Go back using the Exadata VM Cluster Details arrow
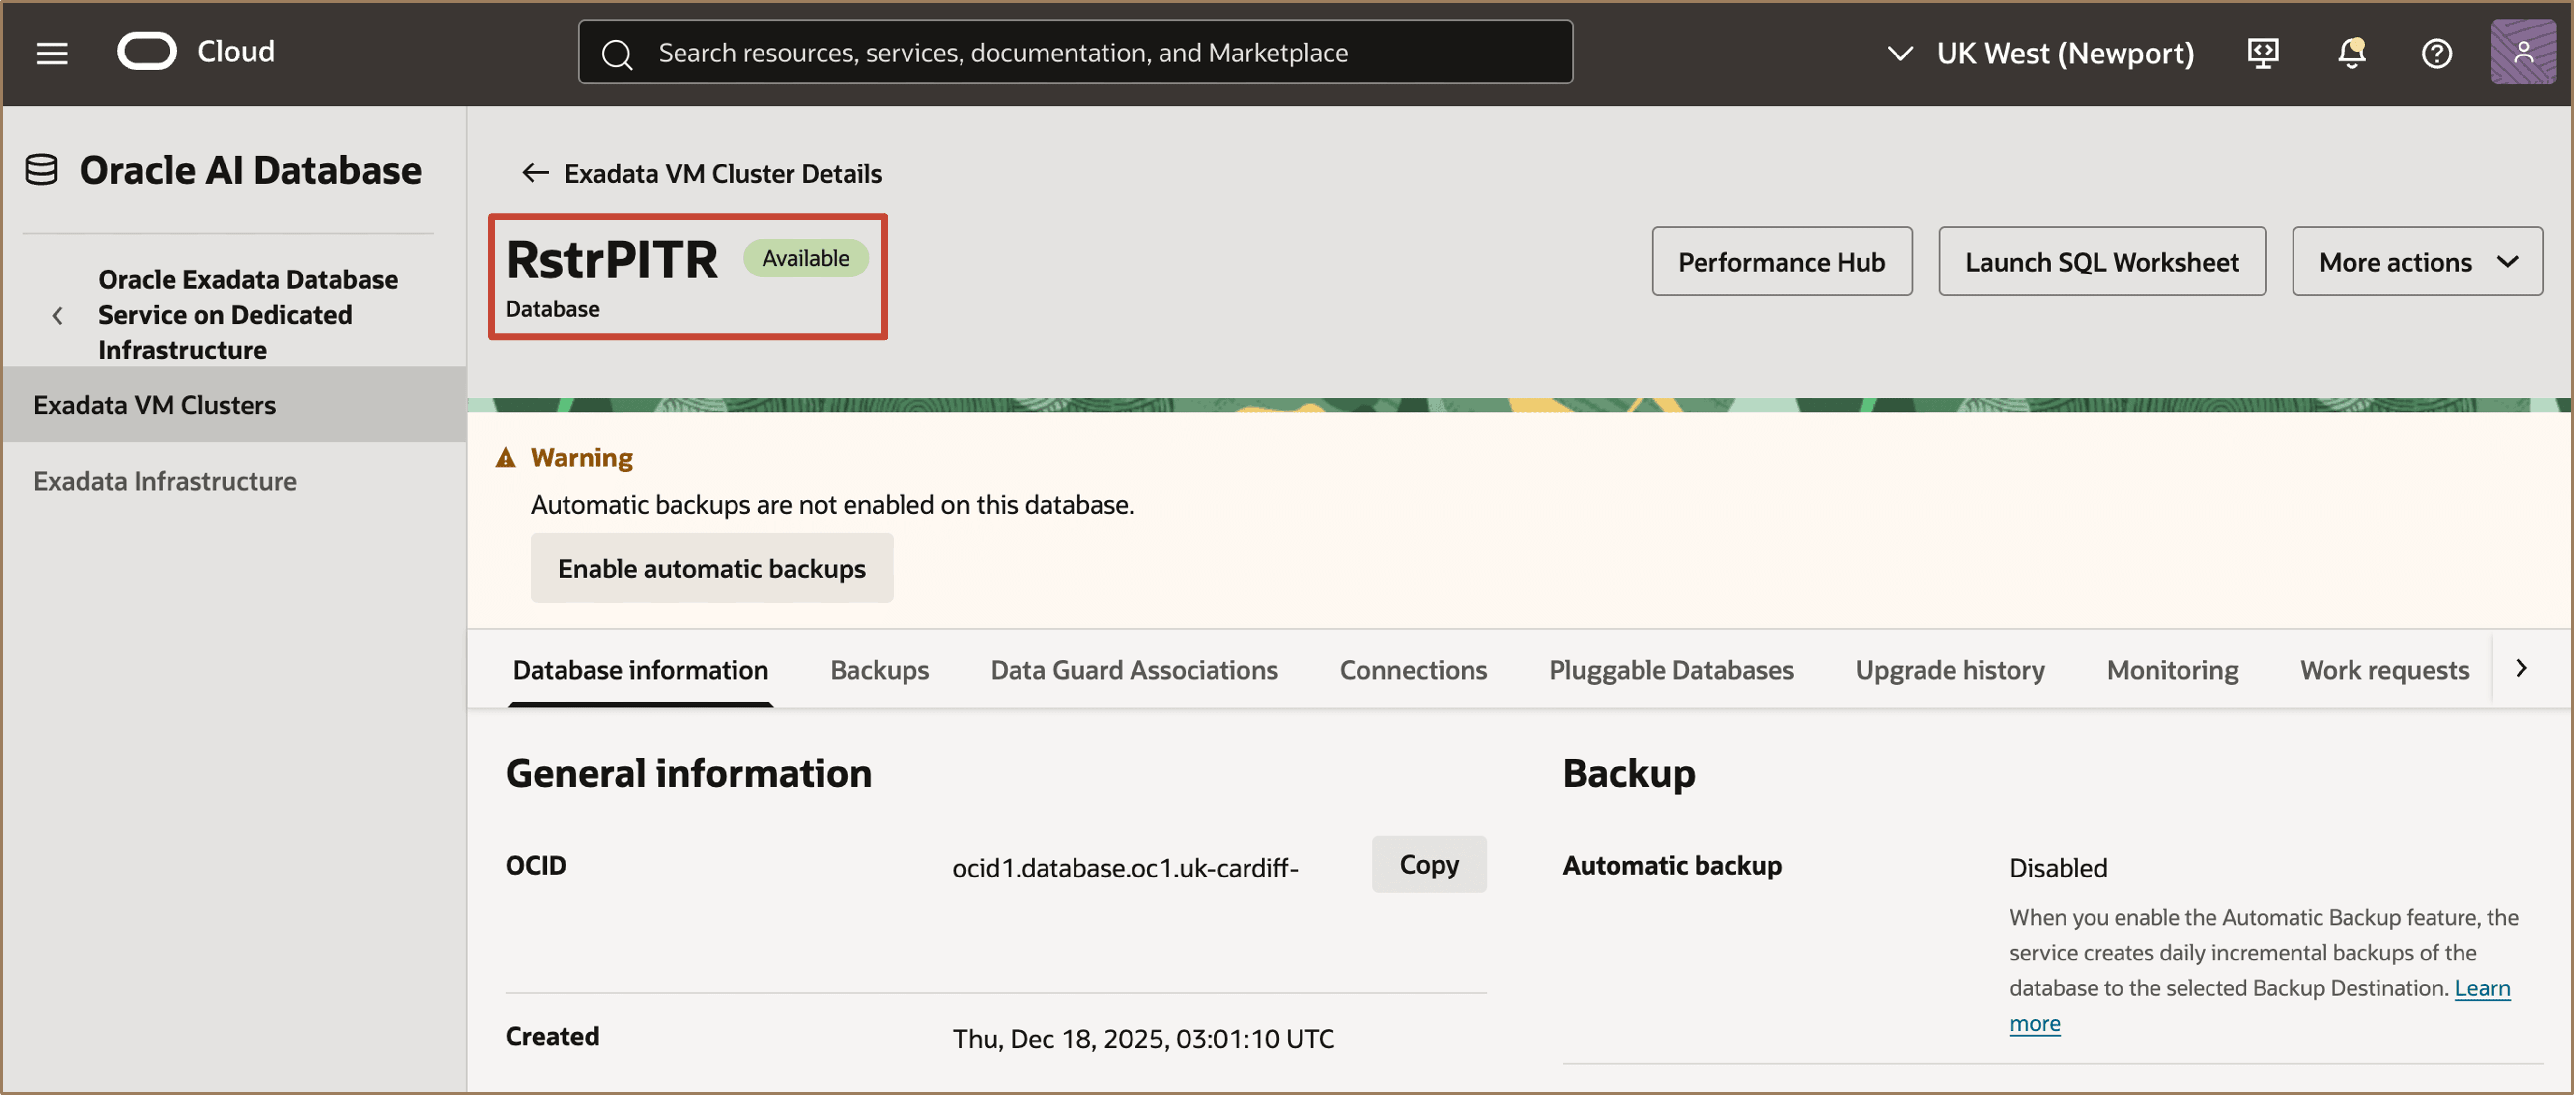 tap(536, 174)
